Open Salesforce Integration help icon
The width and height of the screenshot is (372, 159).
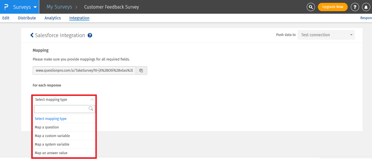pos(90,35)
